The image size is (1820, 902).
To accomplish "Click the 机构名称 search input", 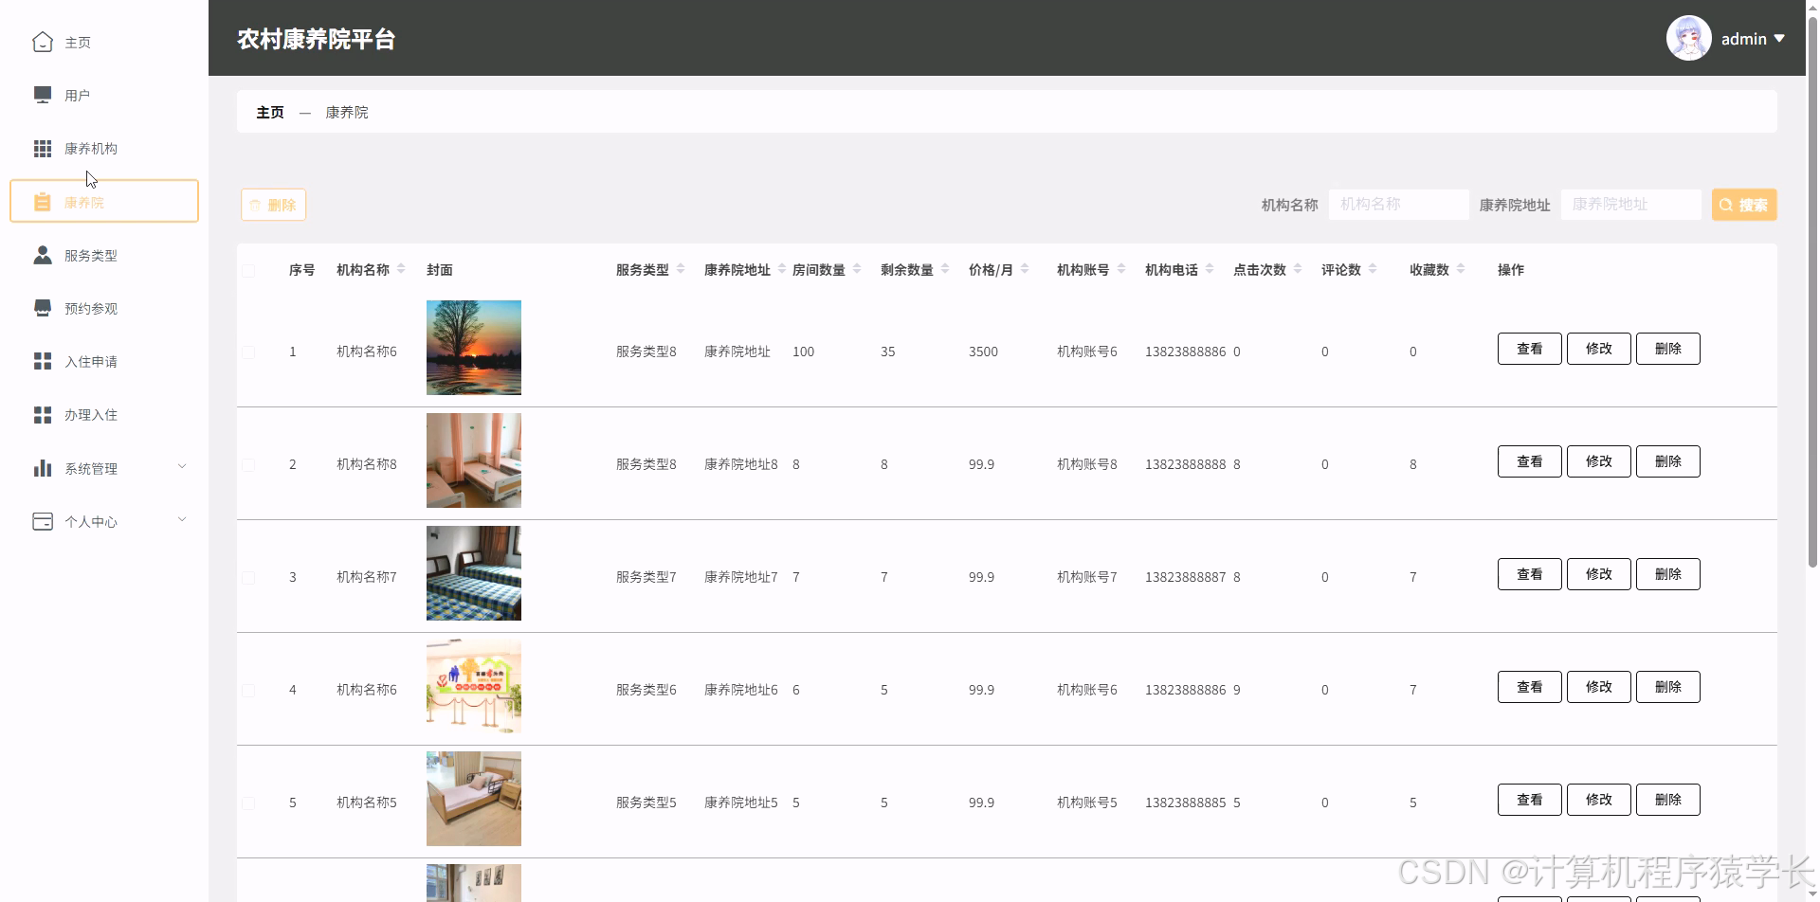I will [1398, 205].
